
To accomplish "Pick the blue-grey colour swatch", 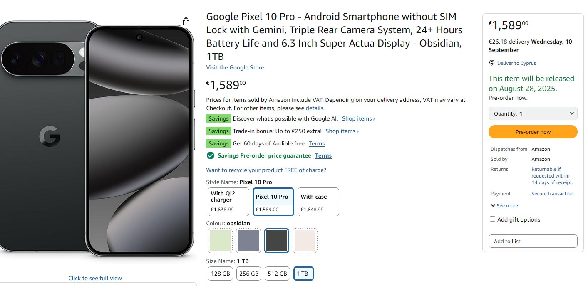I will click(248, 240).
